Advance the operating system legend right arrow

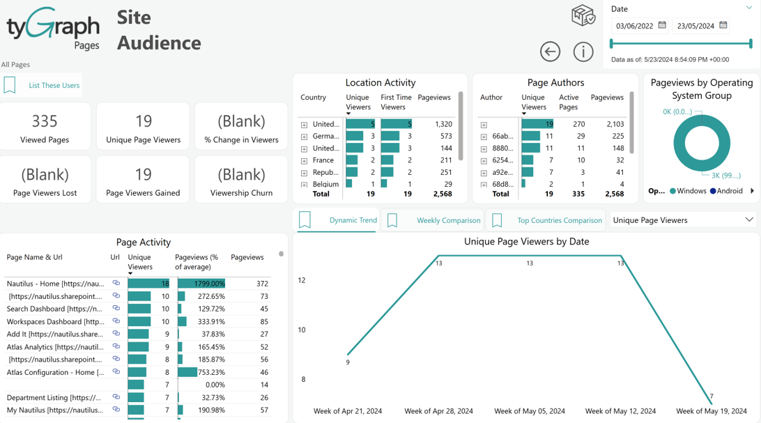(752, 191)
